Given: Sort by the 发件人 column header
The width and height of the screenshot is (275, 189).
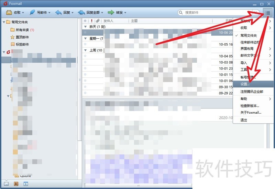Looking at the screenshot, I should coord(108,21).
